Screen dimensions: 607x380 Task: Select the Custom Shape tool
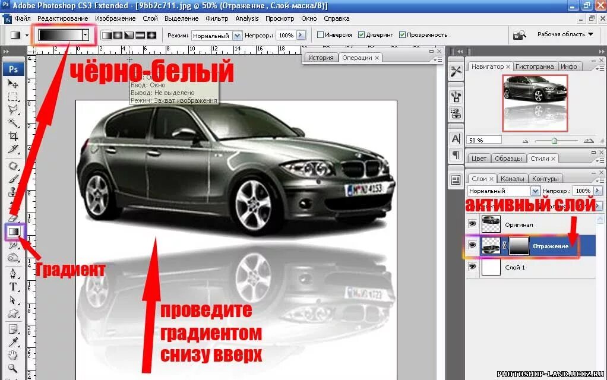point(13,313)
